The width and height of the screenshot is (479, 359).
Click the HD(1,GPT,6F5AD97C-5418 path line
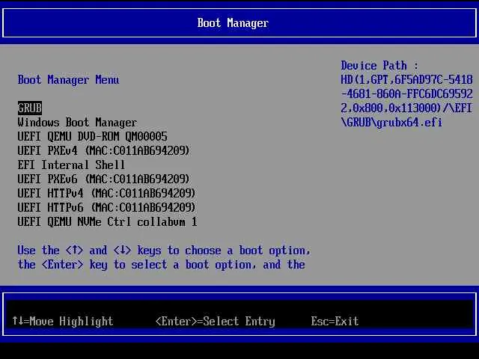coord(407,80)
